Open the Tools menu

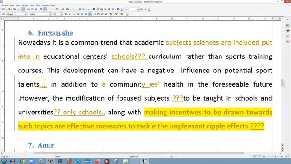coord(38,5)
